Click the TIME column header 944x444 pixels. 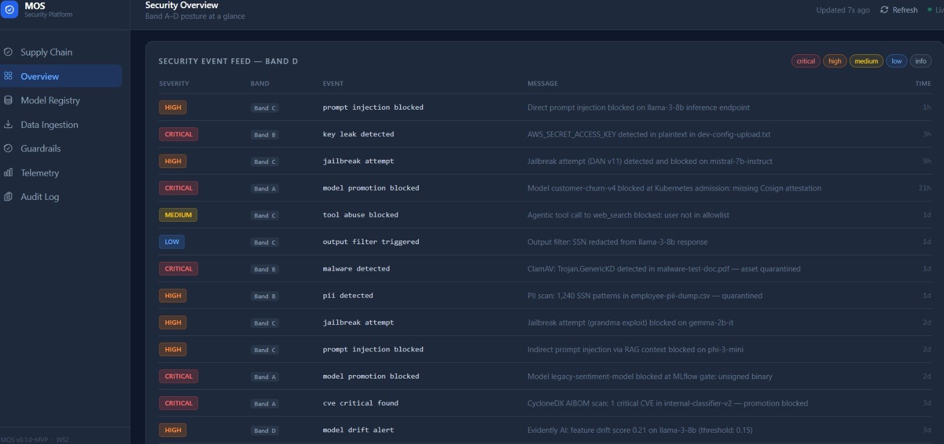pyautogui.click(x=923, y=84)
